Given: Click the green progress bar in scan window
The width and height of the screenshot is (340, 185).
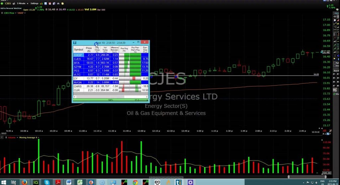Looking at the screenshot, I should point(111,100).
